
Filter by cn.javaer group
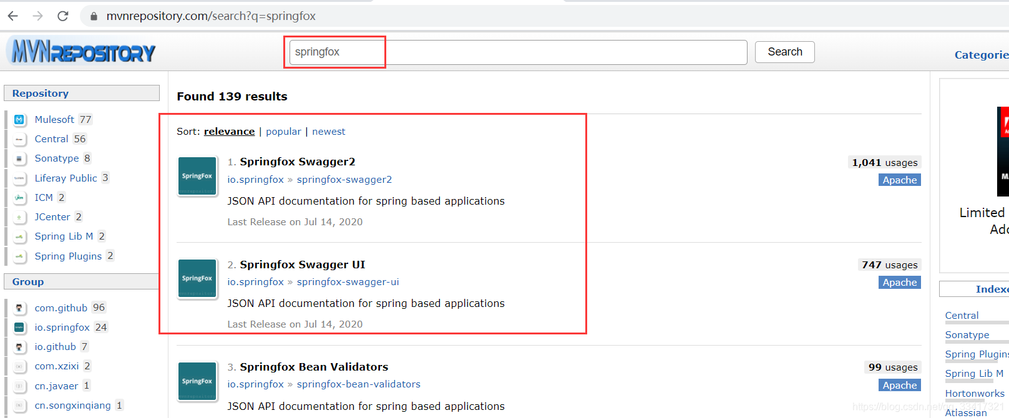57,386
